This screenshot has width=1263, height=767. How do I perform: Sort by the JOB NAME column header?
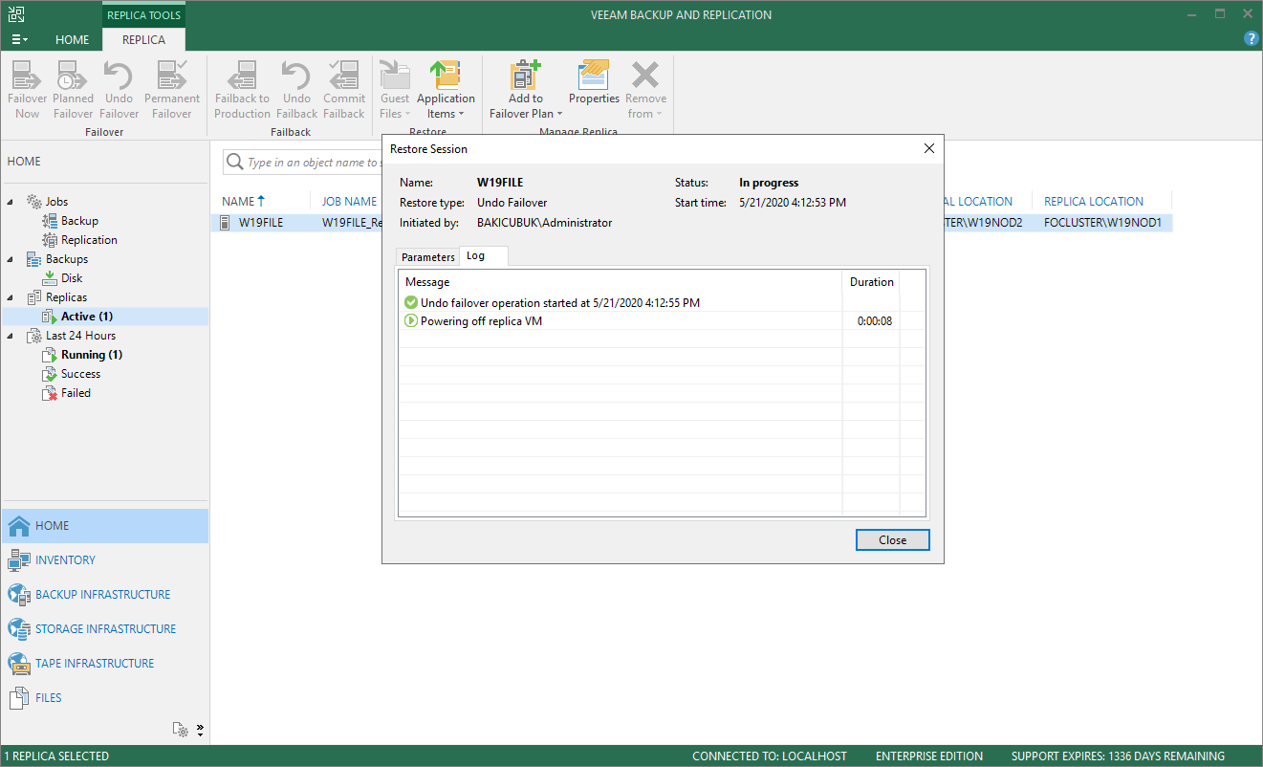349,202
